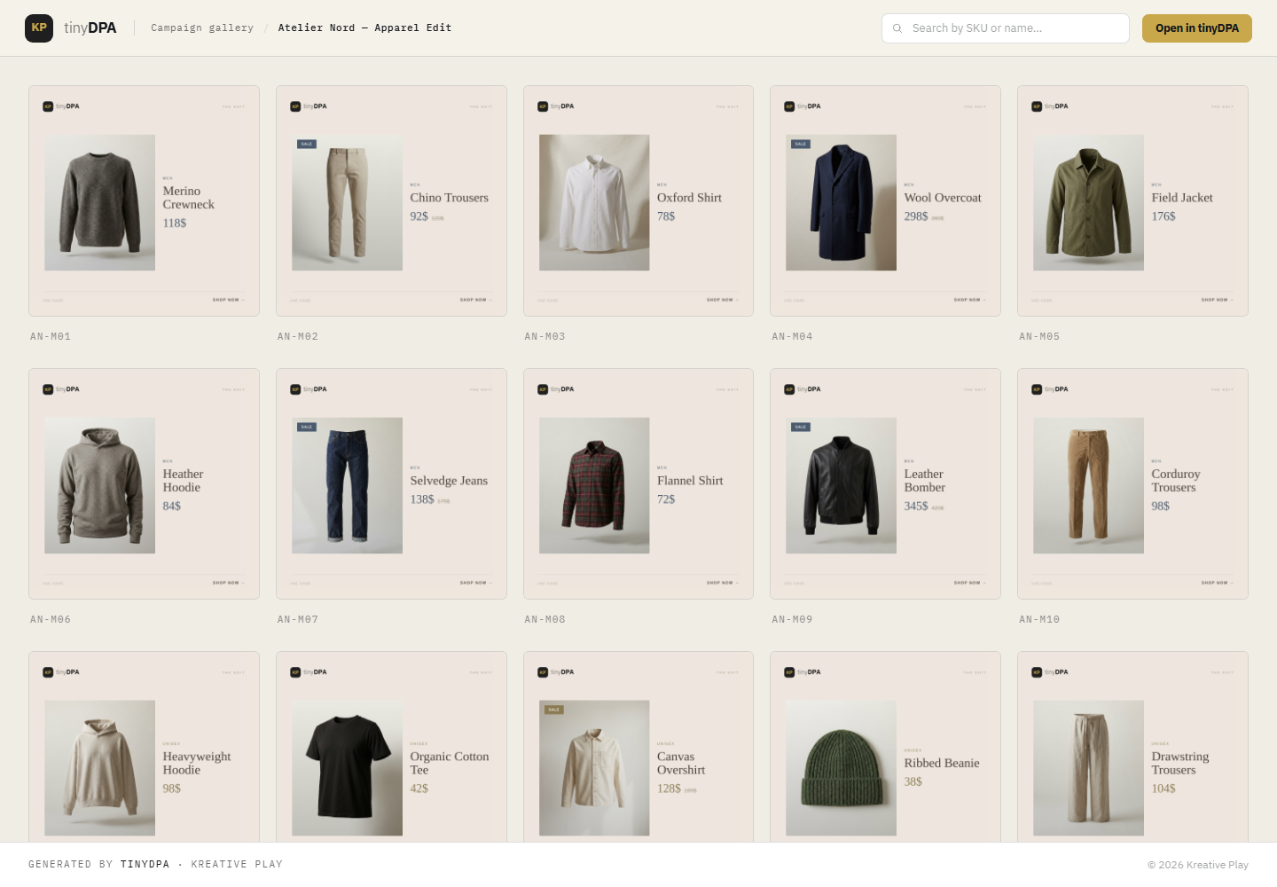Click Shop Now on Merino Crewneck card
Screen dimensions: 1277x887
click(229, 300)
